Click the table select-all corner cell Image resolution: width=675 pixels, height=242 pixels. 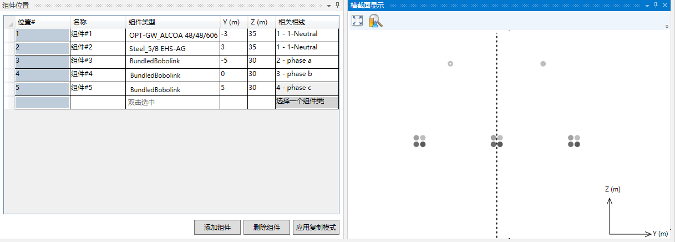tap(9, 22)
